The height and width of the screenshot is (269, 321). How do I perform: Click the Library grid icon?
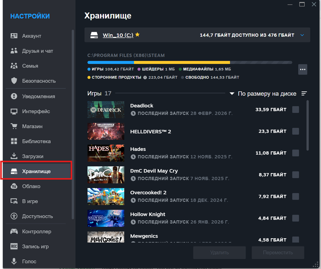(x=14, y=141)
